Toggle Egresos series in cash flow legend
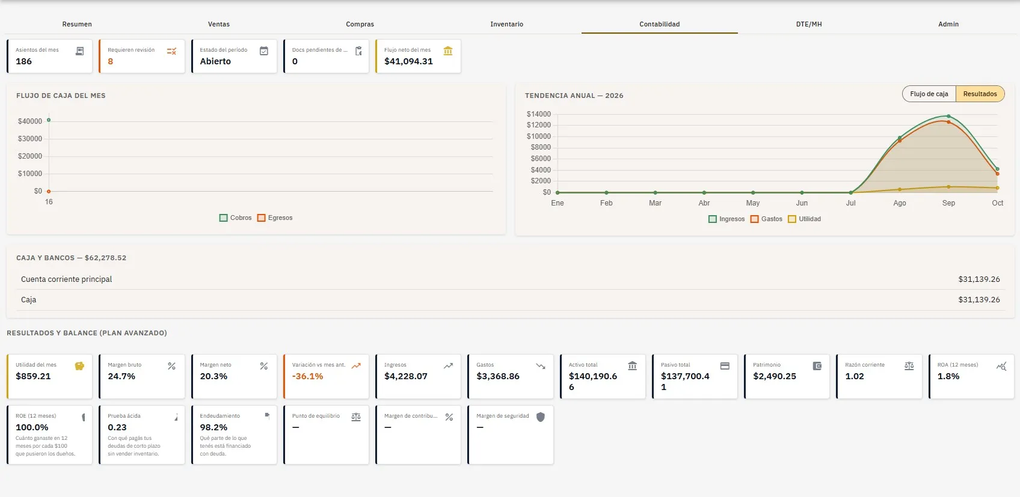 (x=275, y=218)
